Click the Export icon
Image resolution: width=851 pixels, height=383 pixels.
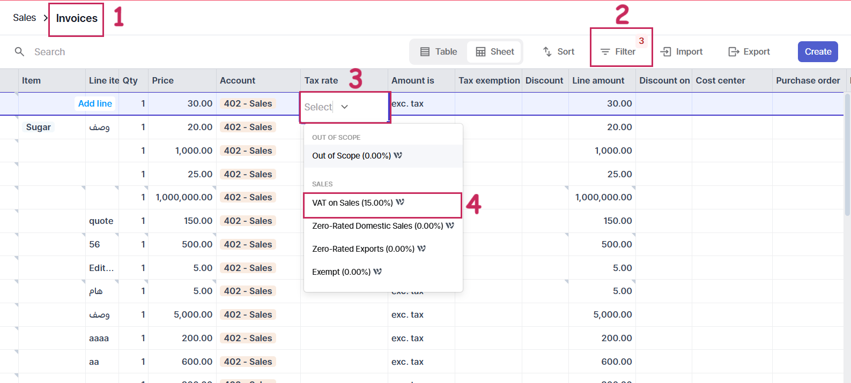pos(734,51)
